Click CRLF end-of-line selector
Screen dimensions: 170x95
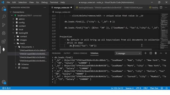[146, 88]
